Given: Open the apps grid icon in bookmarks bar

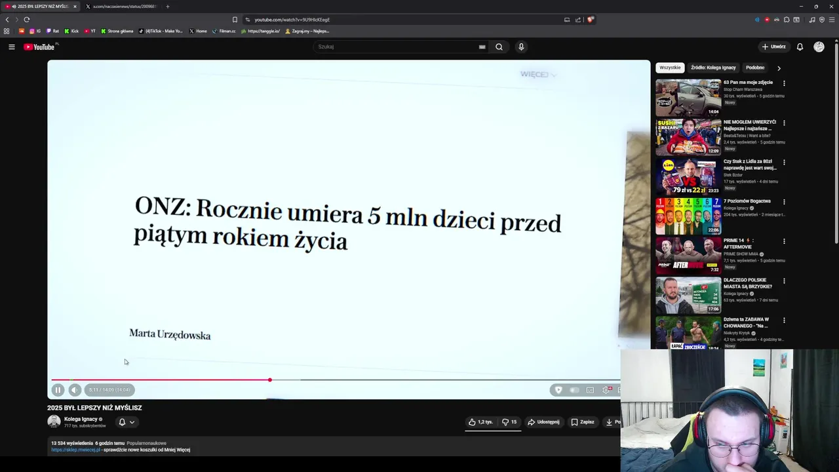Looking at the screenshot, I should click(7, 31).
